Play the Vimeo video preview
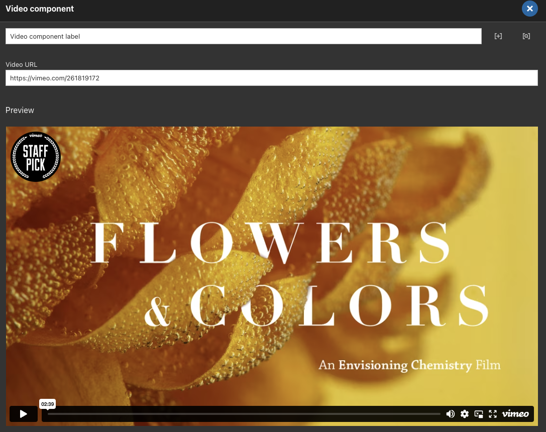 tap(23, 414)
